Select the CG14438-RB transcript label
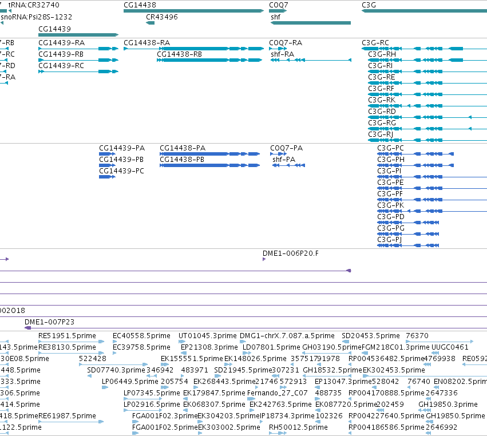This screenshot has height=436, width=487. click(179, 54)
